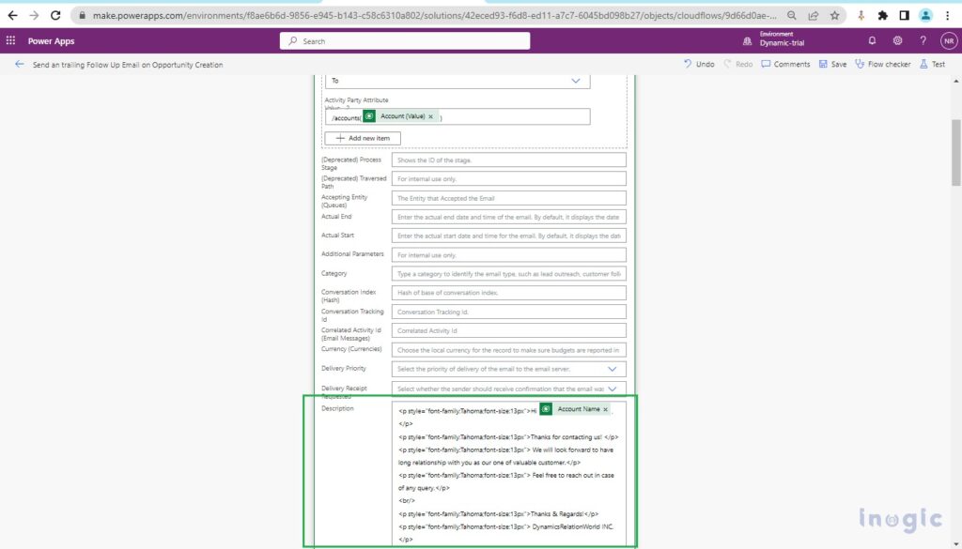
Task: Open browser zoom magnifier icon
Action: pyautogui.click(x=792, y=15)
